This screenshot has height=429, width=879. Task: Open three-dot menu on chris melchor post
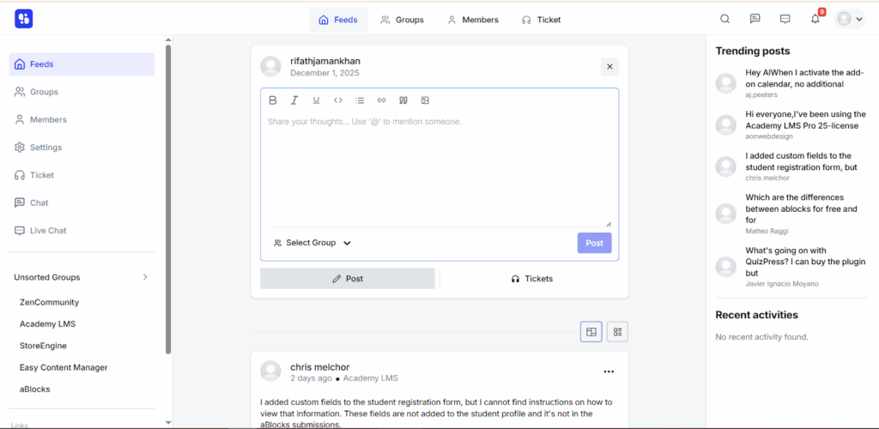[x=609, y=372]
